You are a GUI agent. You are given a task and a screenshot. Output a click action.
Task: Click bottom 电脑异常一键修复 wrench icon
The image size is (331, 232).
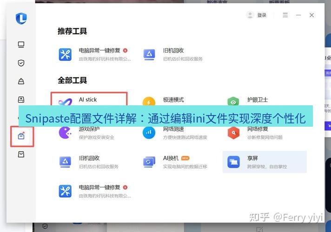(65, 191)
